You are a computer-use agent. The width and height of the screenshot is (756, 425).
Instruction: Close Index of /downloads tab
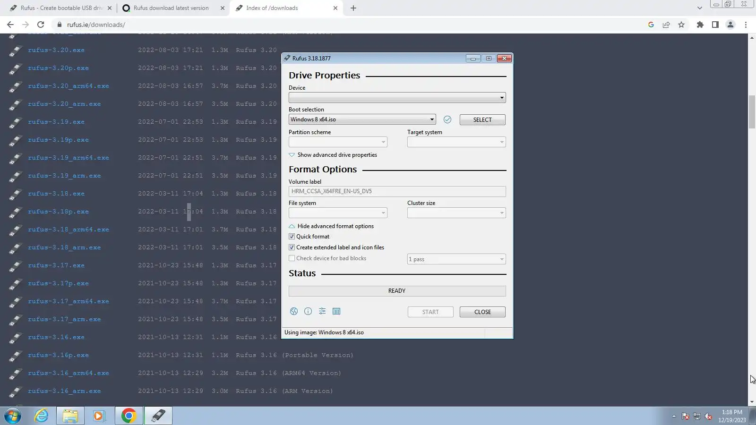[335, 8]
